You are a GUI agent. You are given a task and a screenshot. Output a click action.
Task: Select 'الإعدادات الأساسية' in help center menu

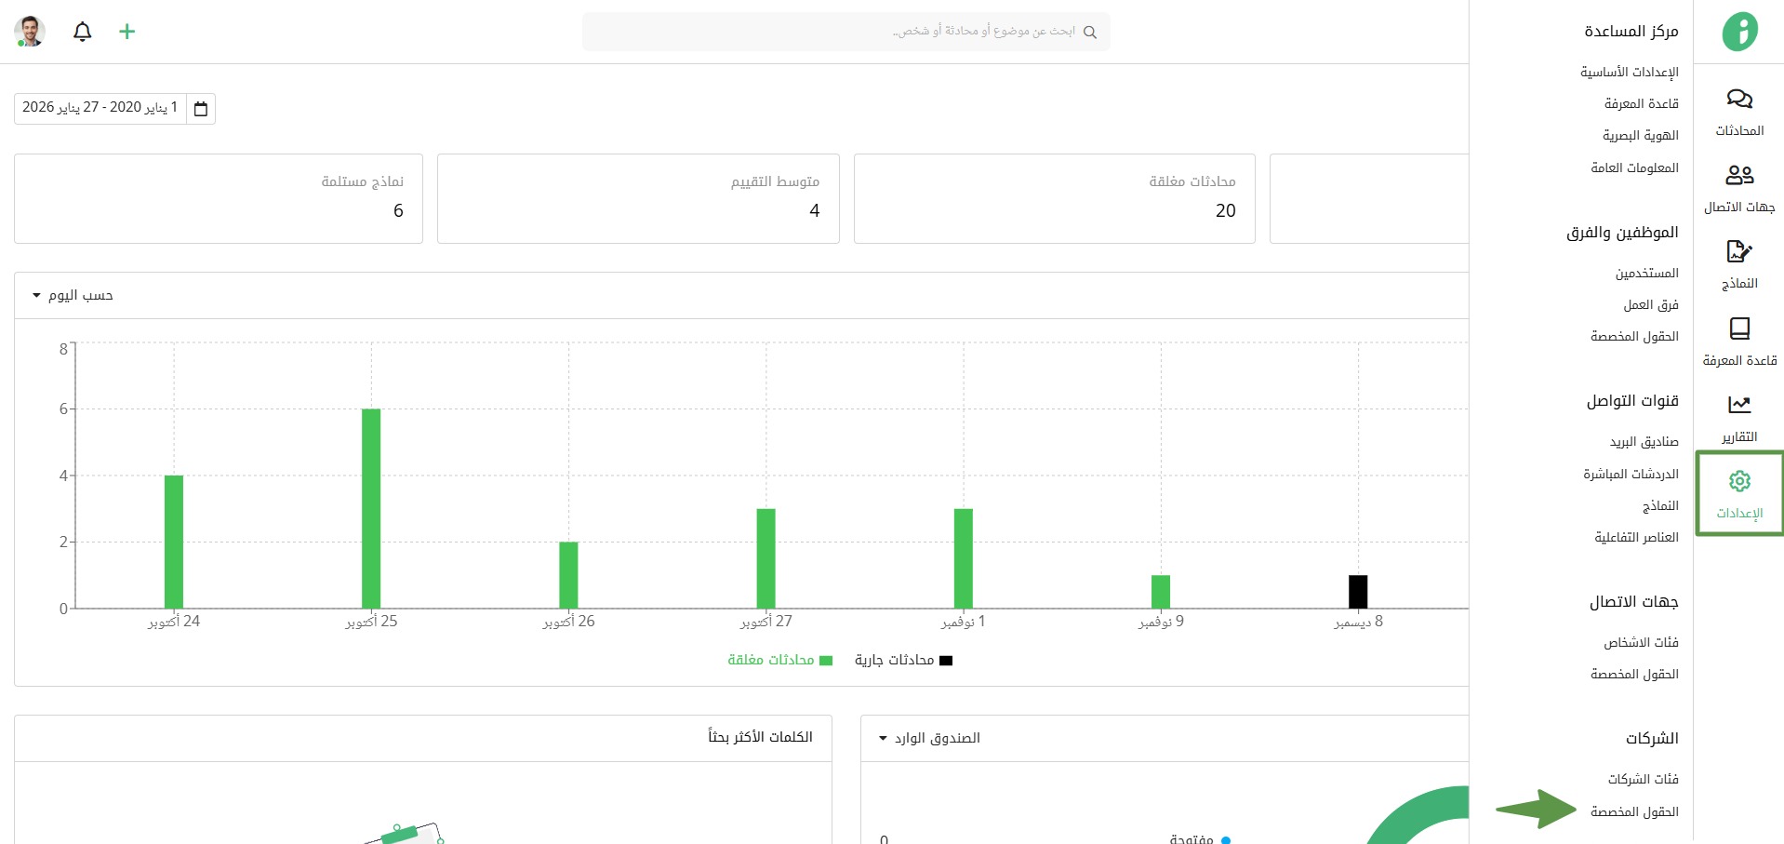pyautogui.click(x=1629, y=72)
